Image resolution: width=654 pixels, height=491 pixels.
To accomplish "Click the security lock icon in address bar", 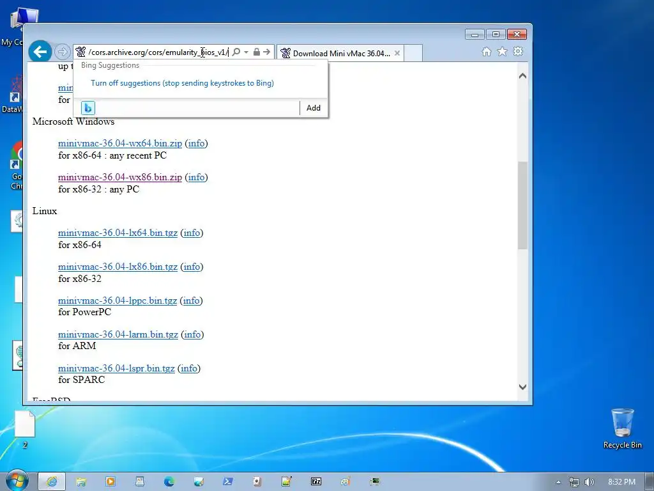I will (257, 52).
